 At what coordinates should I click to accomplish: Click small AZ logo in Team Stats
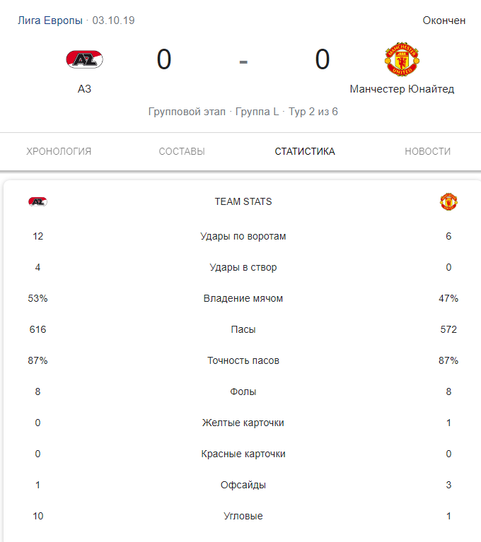37,202
